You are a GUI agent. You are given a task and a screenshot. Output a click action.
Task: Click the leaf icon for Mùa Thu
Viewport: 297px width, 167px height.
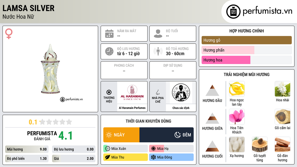point(108,157)
